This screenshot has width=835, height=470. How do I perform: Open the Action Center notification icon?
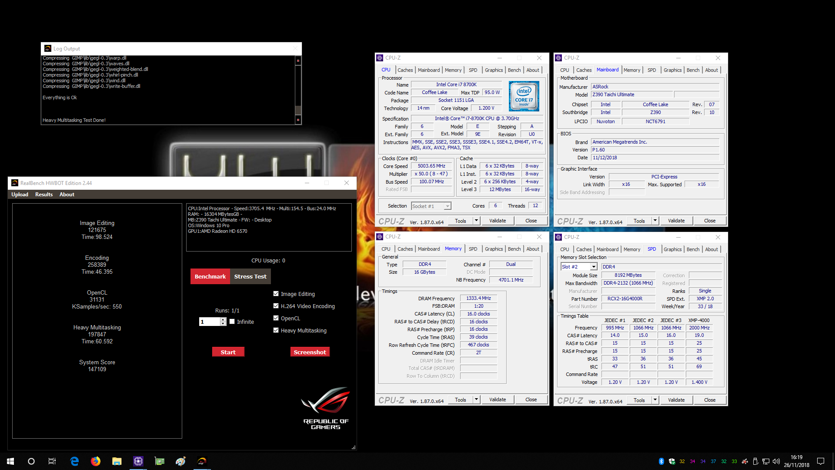(821, 461)
